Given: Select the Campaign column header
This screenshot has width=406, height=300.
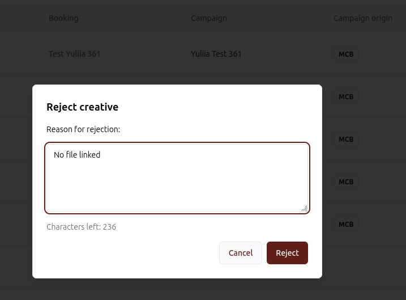Looking at the screenshot, I should click(209, 18).
